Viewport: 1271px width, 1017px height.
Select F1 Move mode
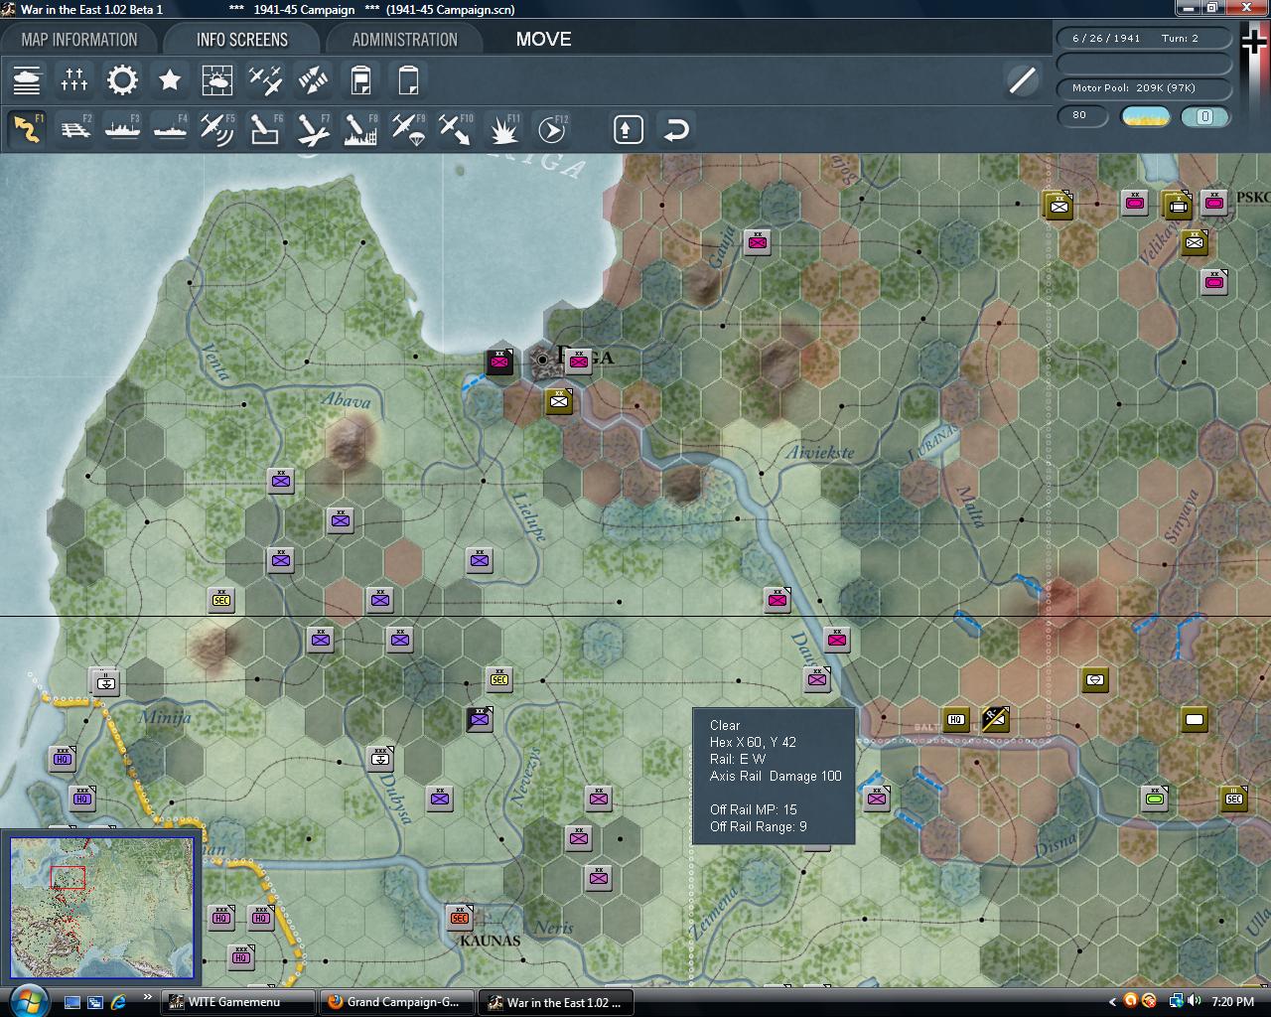click(x=27, y=129)
